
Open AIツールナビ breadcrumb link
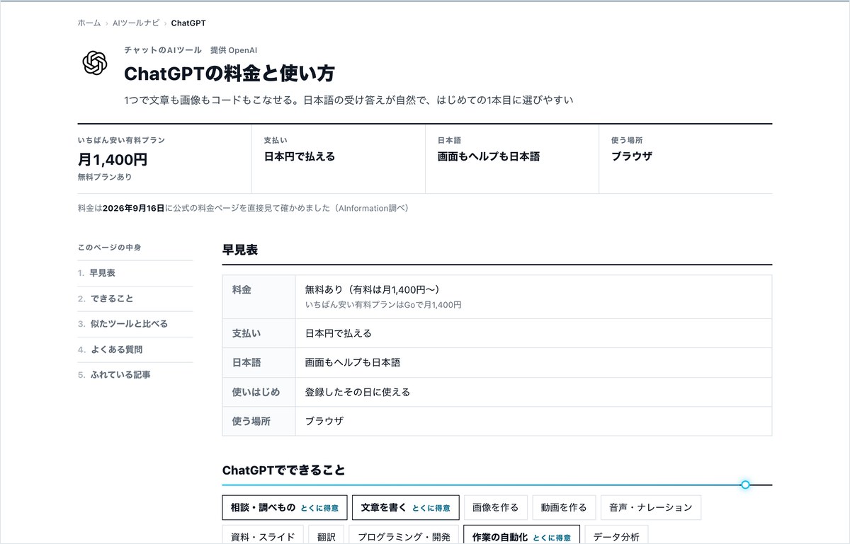pos(136,23)
